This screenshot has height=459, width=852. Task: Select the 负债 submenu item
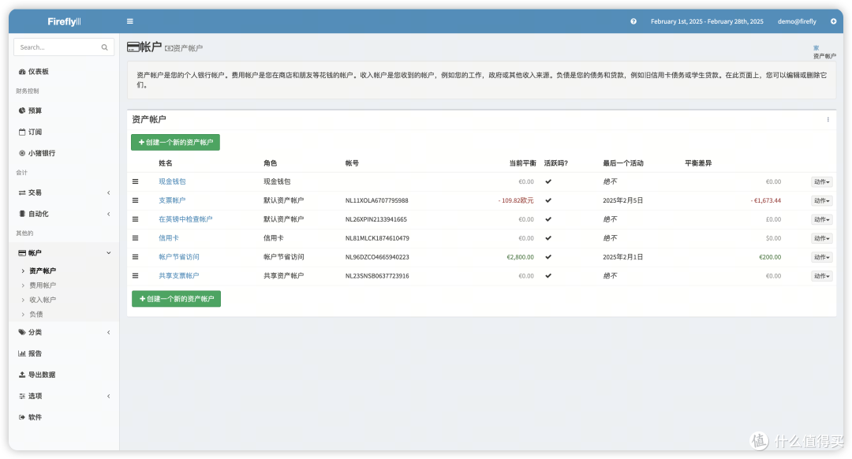(35, 314)
